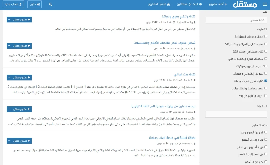
Task: Click منذ 15 ساعة timestamp
Action: tap(173, 48)
